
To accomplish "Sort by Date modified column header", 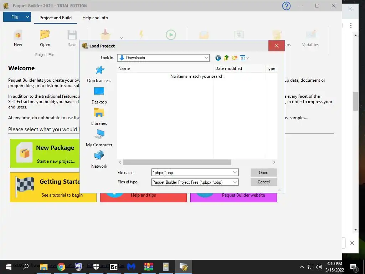I will (x=239, y=68).
